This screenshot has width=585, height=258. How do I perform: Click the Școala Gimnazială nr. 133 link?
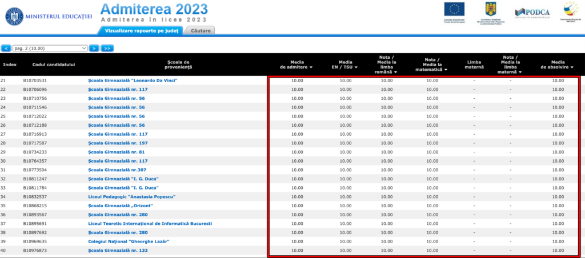click(118, 250)
